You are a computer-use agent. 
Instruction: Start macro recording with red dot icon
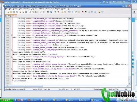(x=83, y=12)
